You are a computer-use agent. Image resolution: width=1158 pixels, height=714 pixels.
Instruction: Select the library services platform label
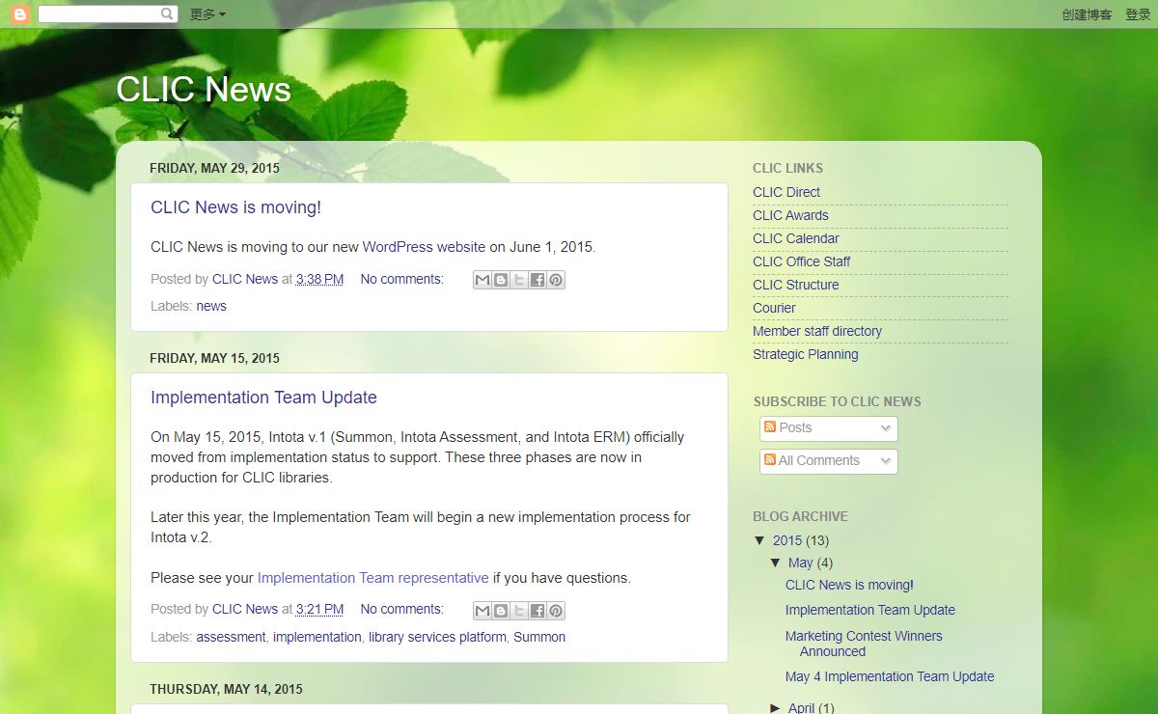click(437, 637)
